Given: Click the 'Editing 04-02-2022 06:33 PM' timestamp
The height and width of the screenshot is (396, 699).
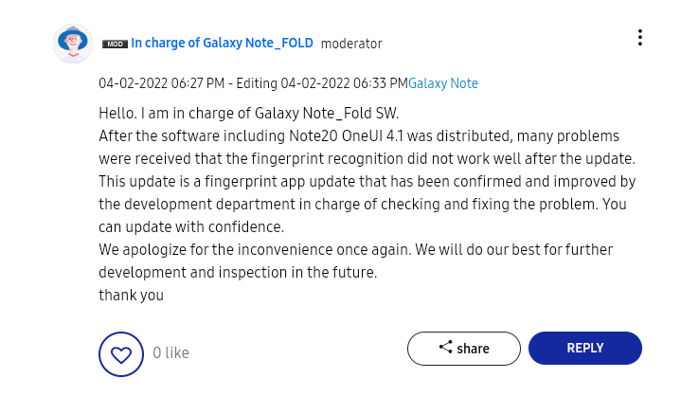Looking at the screenshot, I should [322, 83].
